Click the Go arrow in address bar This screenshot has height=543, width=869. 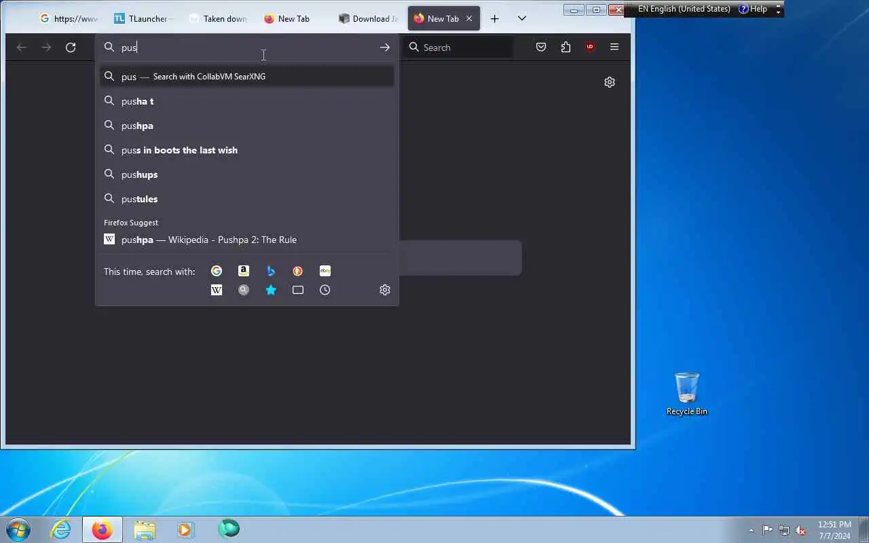(x=385, y=48)
